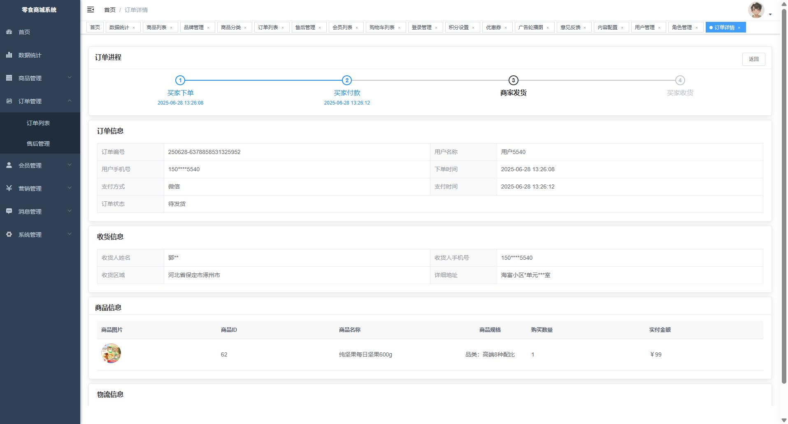The image size is (788, 424).
Task: Close the 订单详情 tab
Action: click(739, 28)
